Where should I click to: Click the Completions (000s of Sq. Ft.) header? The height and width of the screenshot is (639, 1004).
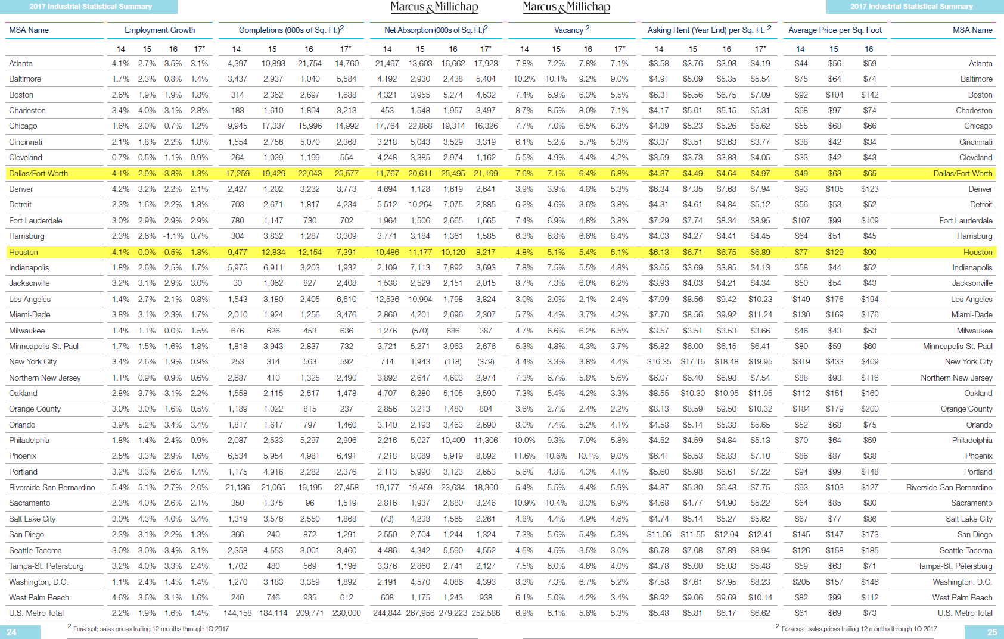[291, 30]
